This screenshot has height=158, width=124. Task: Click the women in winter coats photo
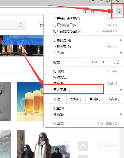(x=43, y=144)
